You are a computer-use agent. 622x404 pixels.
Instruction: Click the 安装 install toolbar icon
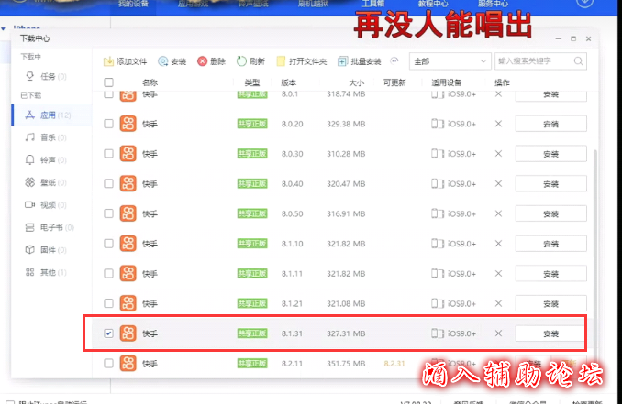coord(162,61)
